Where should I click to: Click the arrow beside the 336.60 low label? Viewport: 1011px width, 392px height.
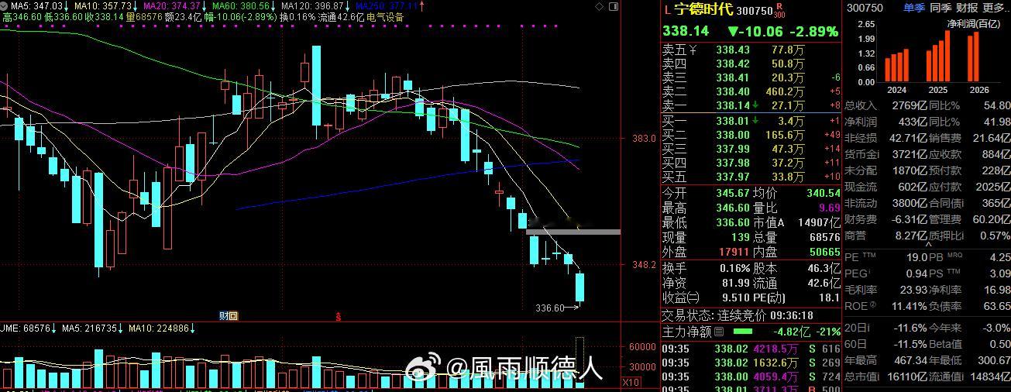click(573, 308)
